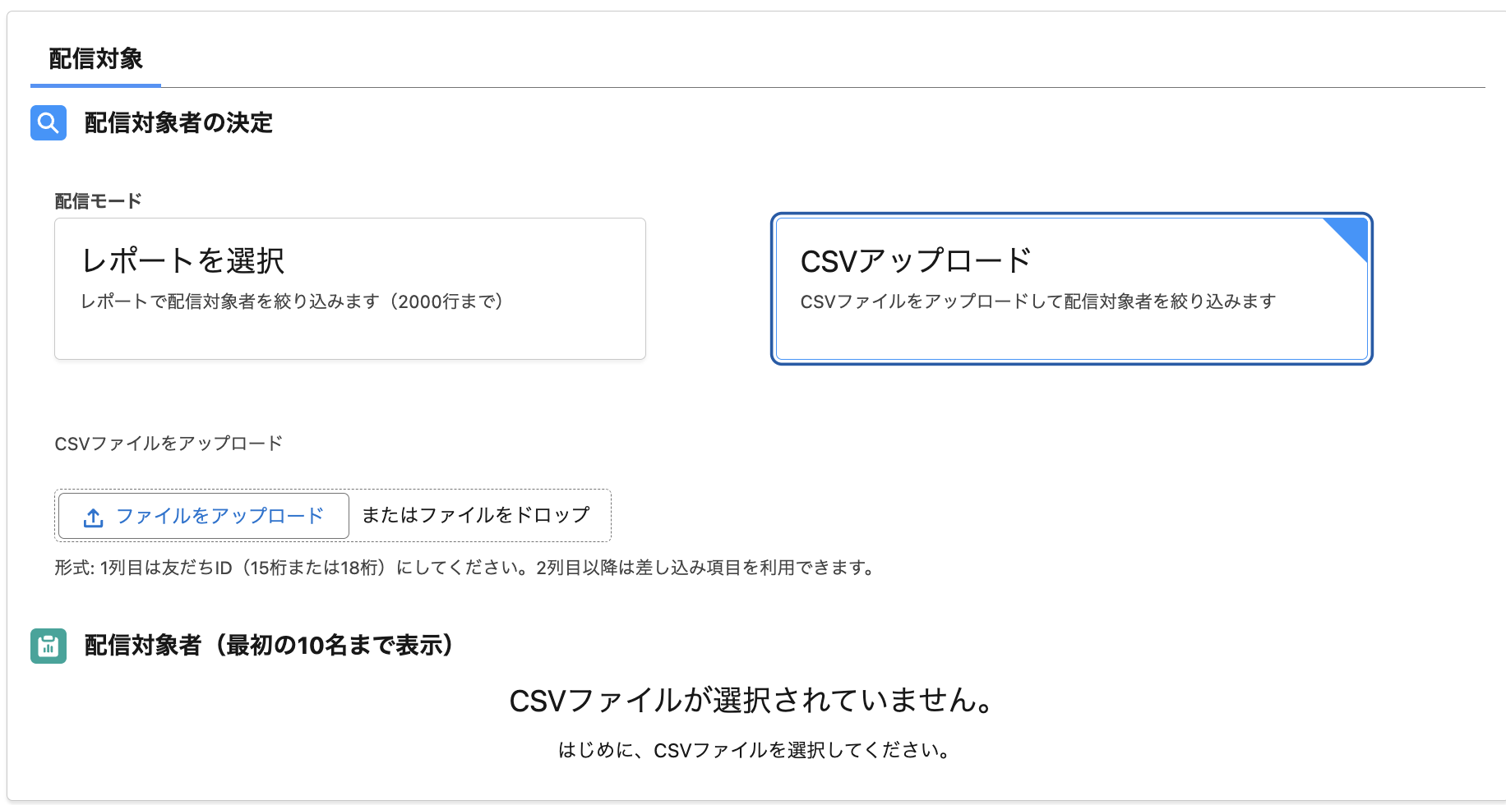Click the CSVファイルをアップロード field label
The width and height of the screenshot is (1506, 805).
click(x=169, y=444)
